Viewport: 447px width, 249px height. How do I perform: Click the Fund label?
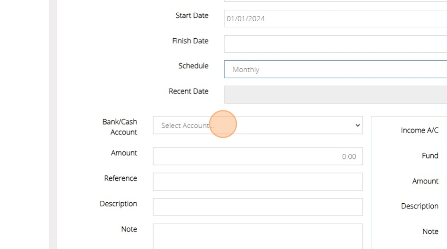coord(430,156)
